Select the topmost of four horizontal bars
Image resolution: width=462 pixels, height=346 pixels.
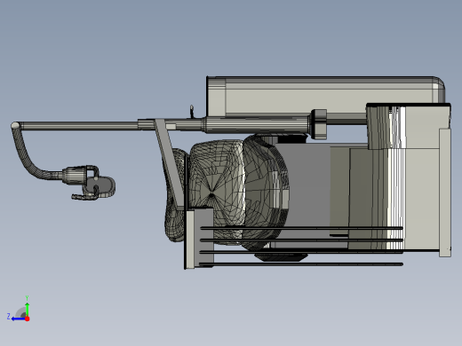coord(301,228)
